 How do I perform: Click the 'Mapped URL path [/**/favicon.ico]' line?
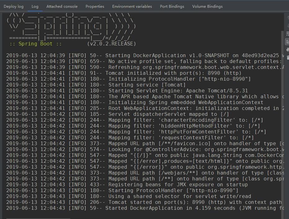[x=145, y=144]
